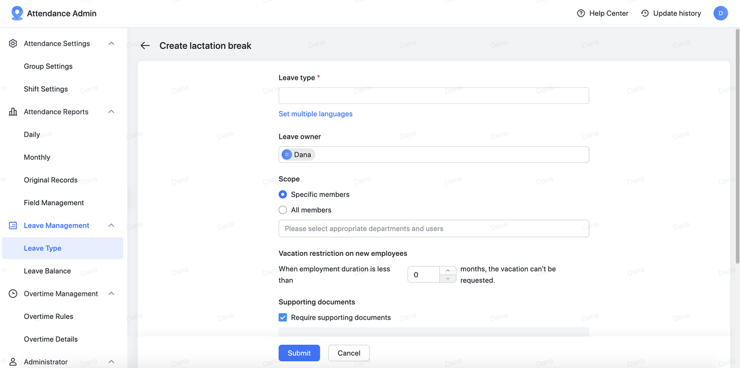Collapse the Leave Management section chevron

click(x=112, y=226)
